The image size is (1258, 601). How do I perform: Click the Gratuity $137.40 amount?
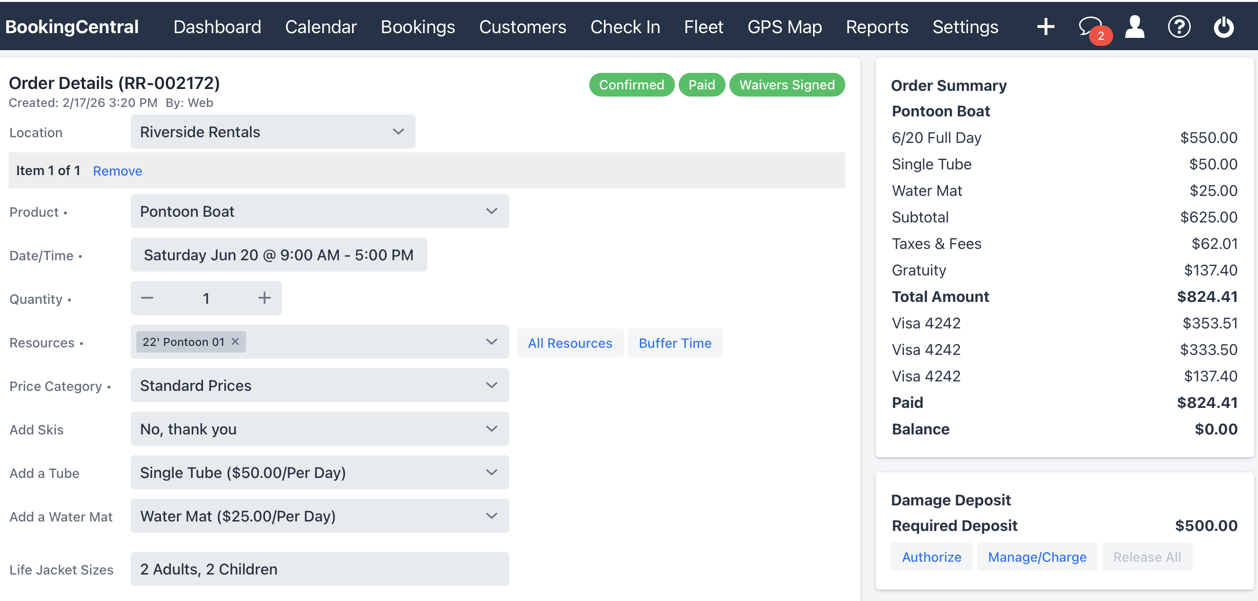pos(1210,270)
